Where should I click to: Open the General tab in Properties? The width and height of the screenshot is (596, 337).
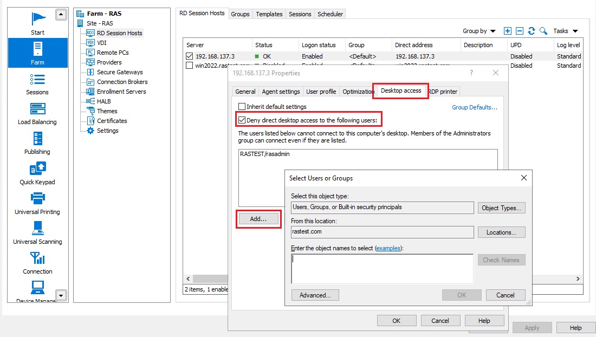245,92
